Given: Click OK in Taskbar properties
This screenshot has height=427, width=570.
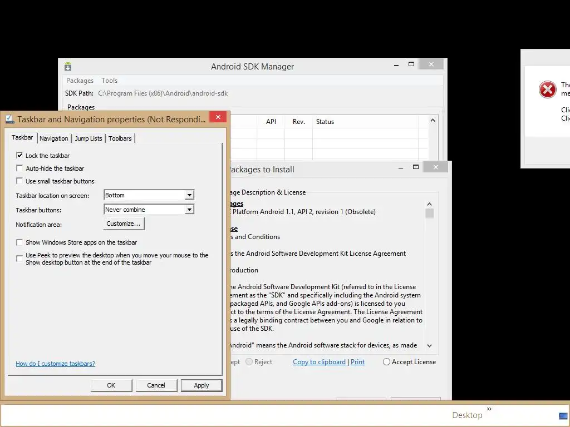Looking at the screenshot, I should pos(111,385).
